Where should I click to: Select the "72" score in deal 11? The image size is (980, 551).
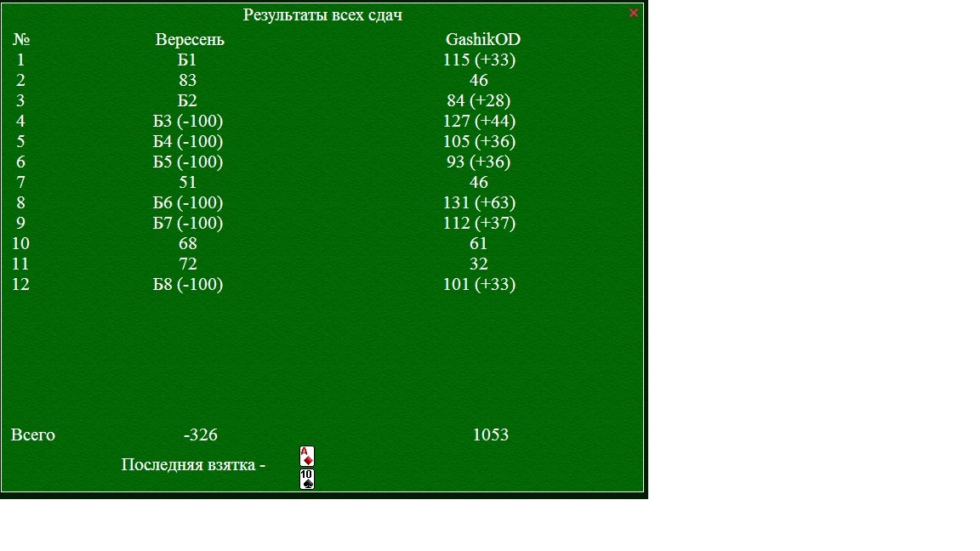point(187,264)
